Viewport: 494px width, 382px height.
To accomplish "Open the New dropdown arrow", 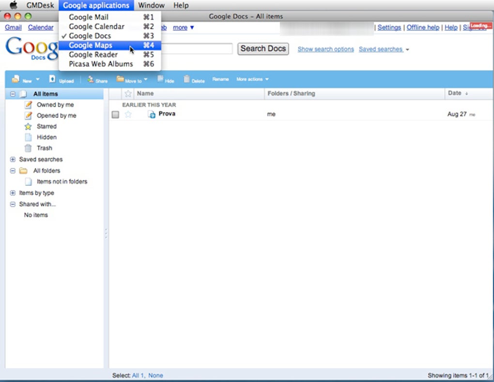I will [x=37, y=79].
